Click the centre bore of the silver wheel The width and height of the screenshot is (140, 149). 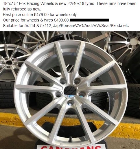coord(70,90)
